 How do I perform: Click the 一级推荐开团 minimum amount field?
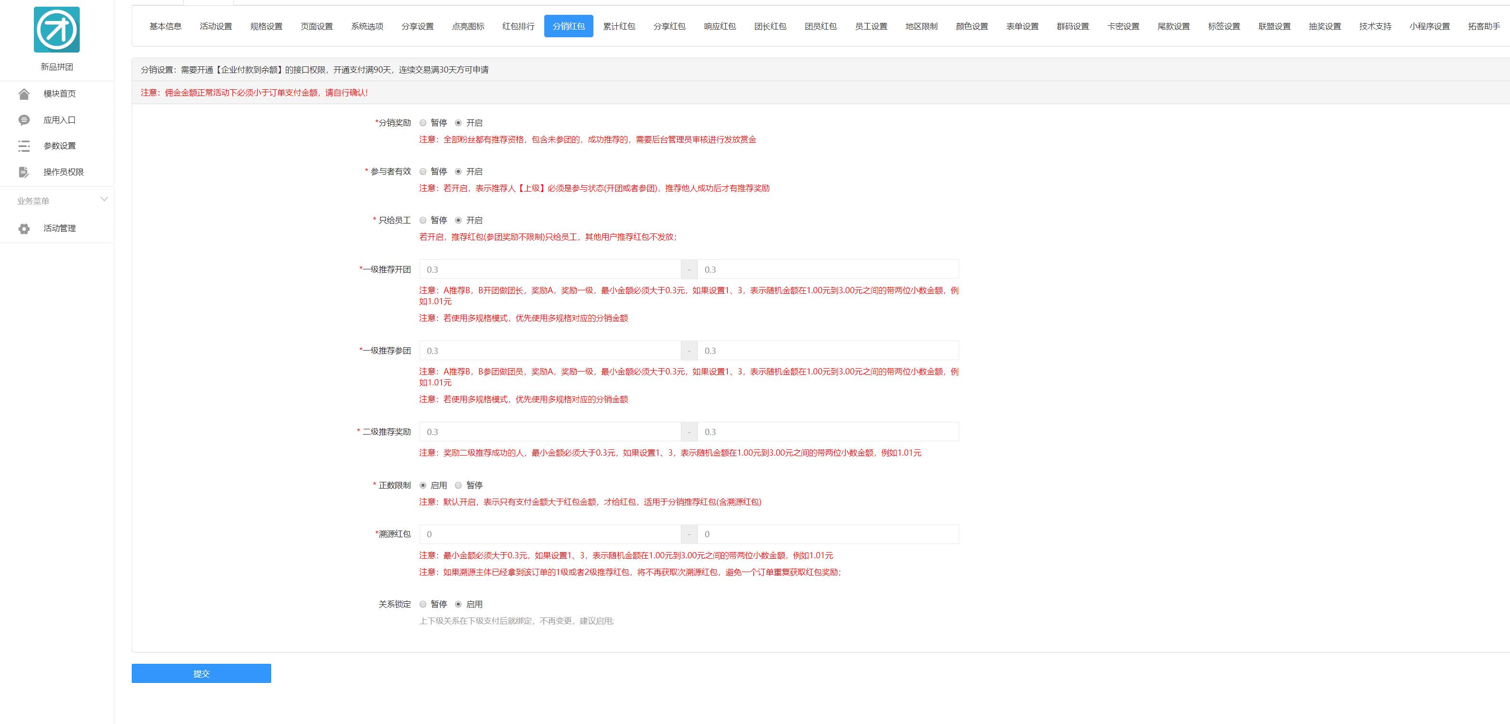tap(550, 270)
